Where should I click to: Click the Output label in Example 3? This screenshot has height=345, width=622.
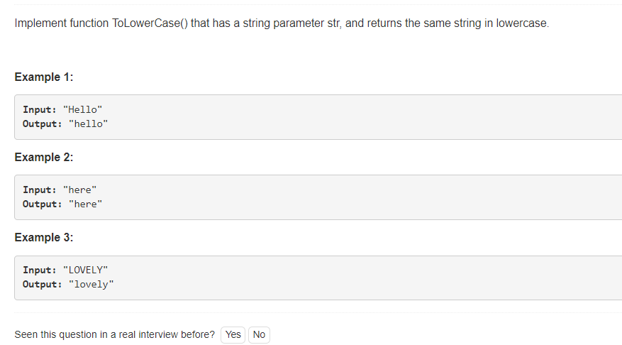[x=43, y=284]
